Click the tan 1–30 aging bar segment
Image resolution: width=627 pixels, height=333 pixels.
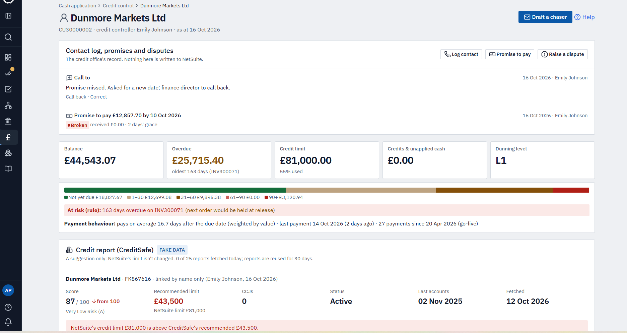[x=361, y=190]
